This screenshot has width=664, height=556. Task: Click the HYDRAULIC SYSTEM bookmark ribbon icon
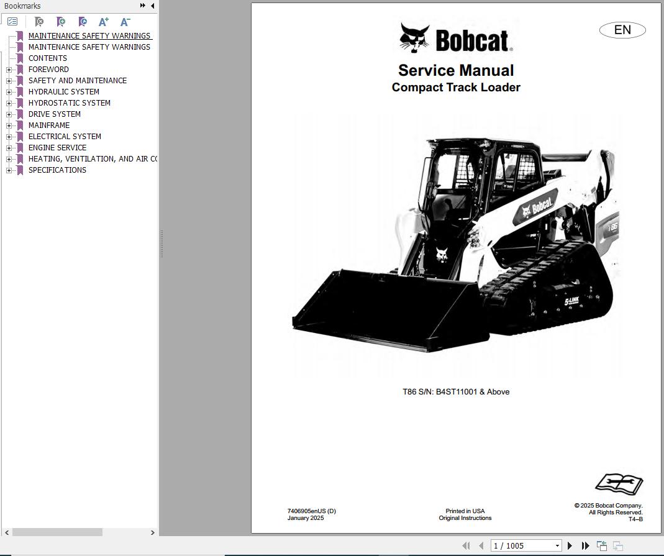click(x=20, y=92)
